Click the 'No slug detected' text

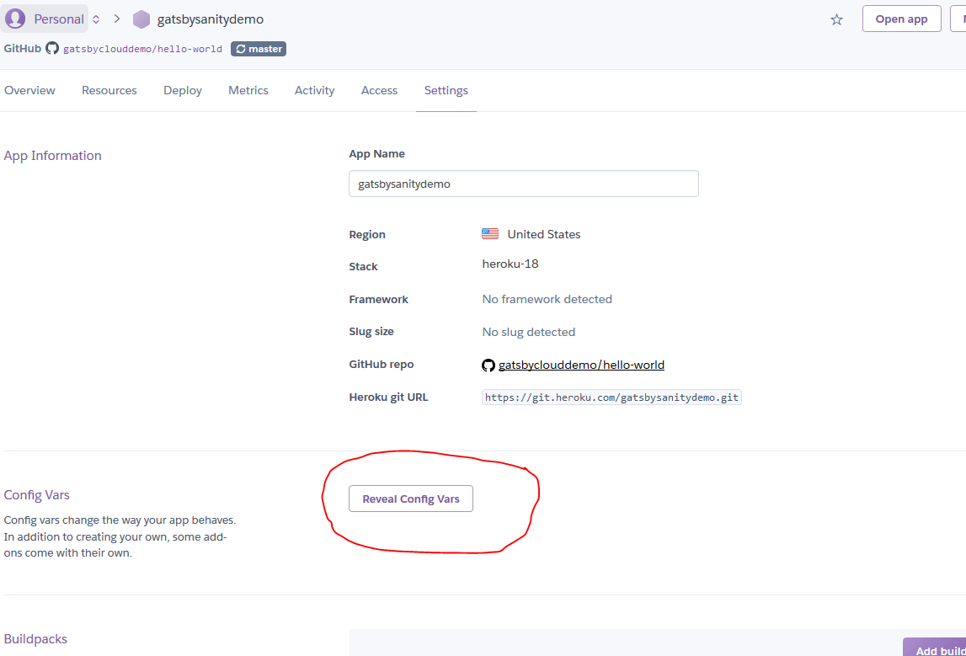(x=529, y=332)
